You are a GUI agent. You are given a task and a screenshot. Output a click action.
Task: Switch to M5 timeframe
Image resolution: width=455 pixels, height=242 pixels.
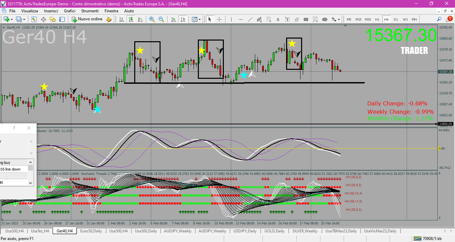click(x=349, y=19)
